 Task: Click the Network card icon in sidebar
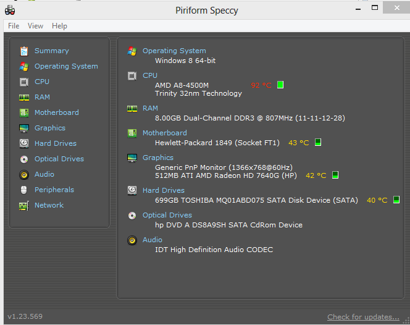(24, 206)
